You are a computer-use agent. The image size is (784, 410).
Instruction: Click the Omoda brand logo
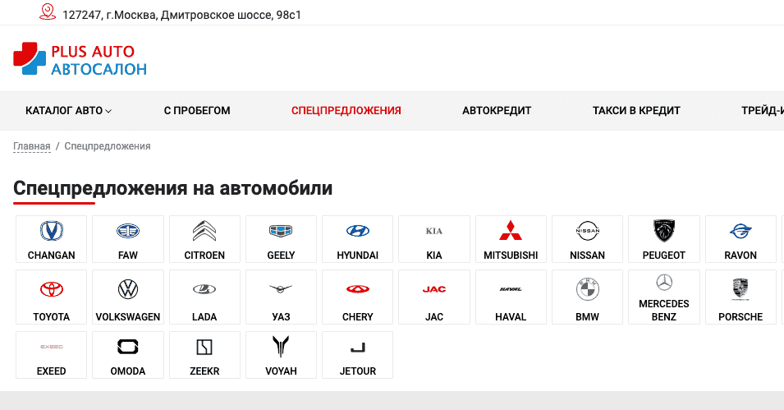[x=128, y=347]
